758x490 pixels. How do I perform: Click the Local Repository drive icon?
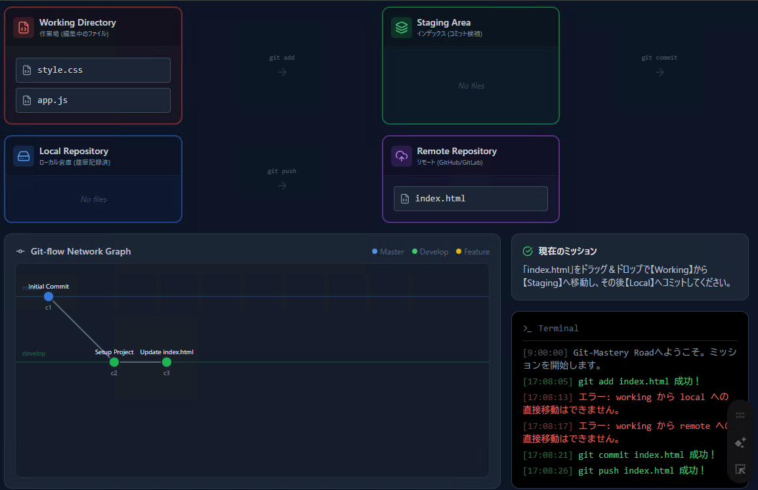[24, 156]
